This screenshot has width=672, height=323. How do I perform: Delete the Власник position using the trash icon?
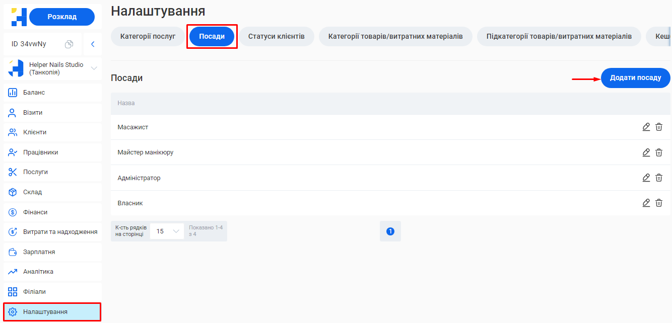659,203
